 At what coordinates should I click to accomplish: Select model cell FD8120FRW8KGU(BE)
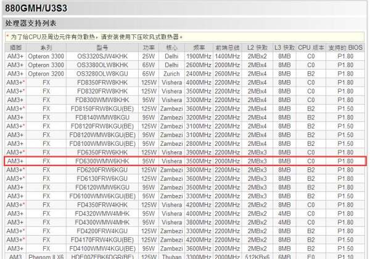coord(102,126)
